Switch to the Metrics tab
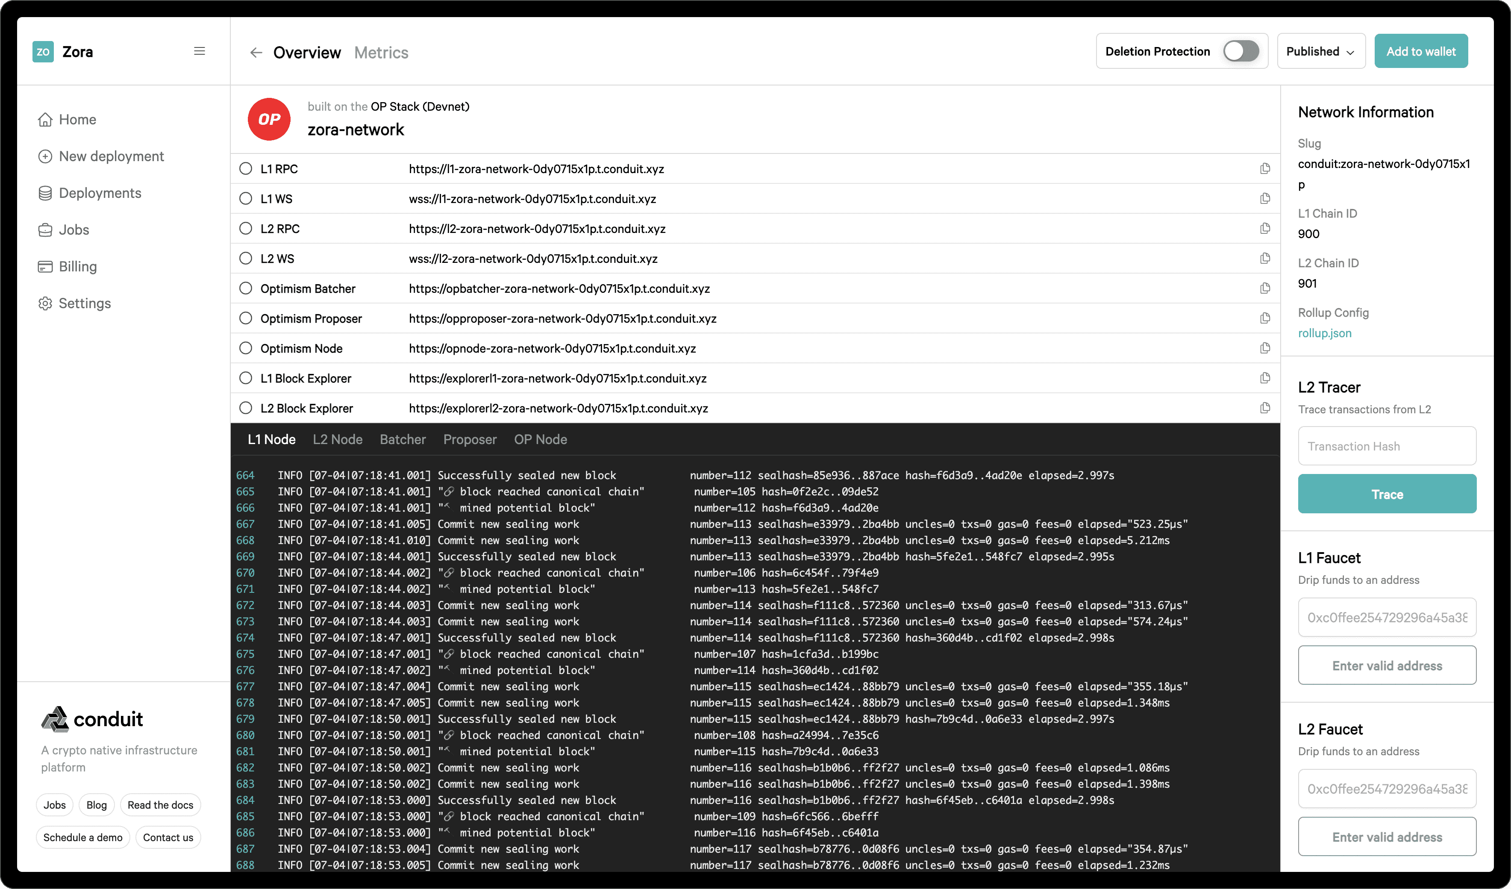 click(381, 53)
